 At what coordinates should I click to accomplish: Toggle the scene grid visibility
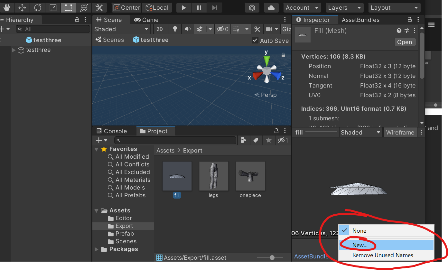tap(237, 29)
